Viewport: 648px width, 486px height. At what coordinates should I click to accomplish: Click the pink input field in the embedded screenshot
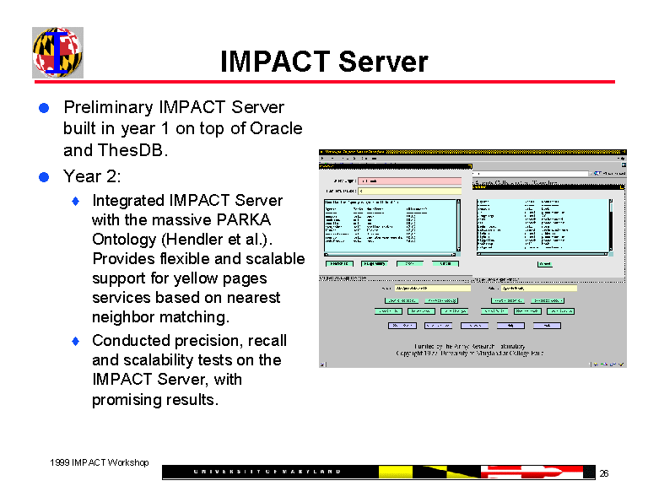[x=410, y=181]
